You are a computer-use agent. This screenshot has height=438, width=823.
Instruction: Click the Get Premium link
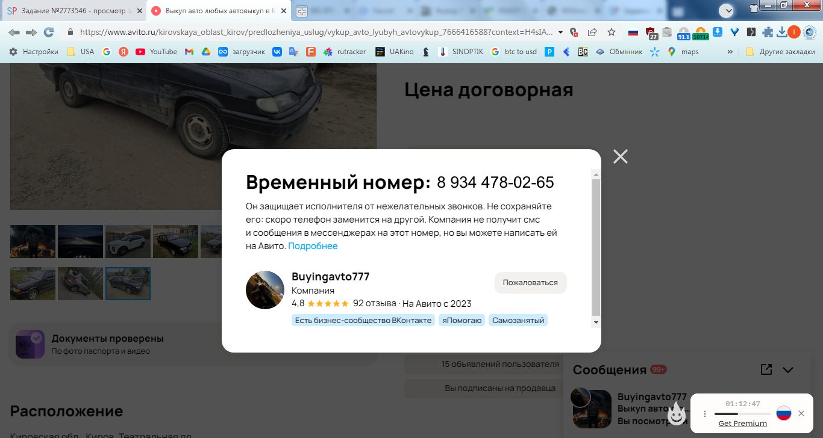pos(742,424)
